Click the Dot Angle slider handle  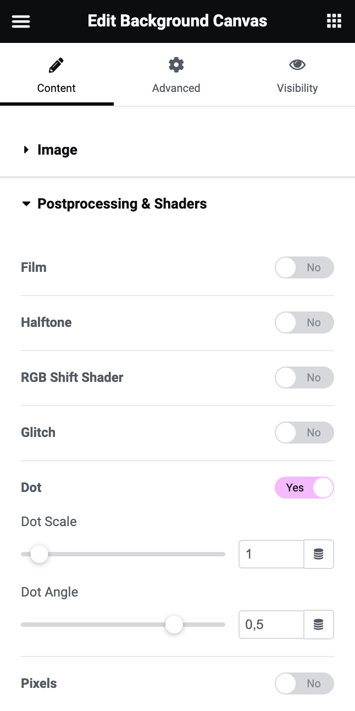[174, 625]
